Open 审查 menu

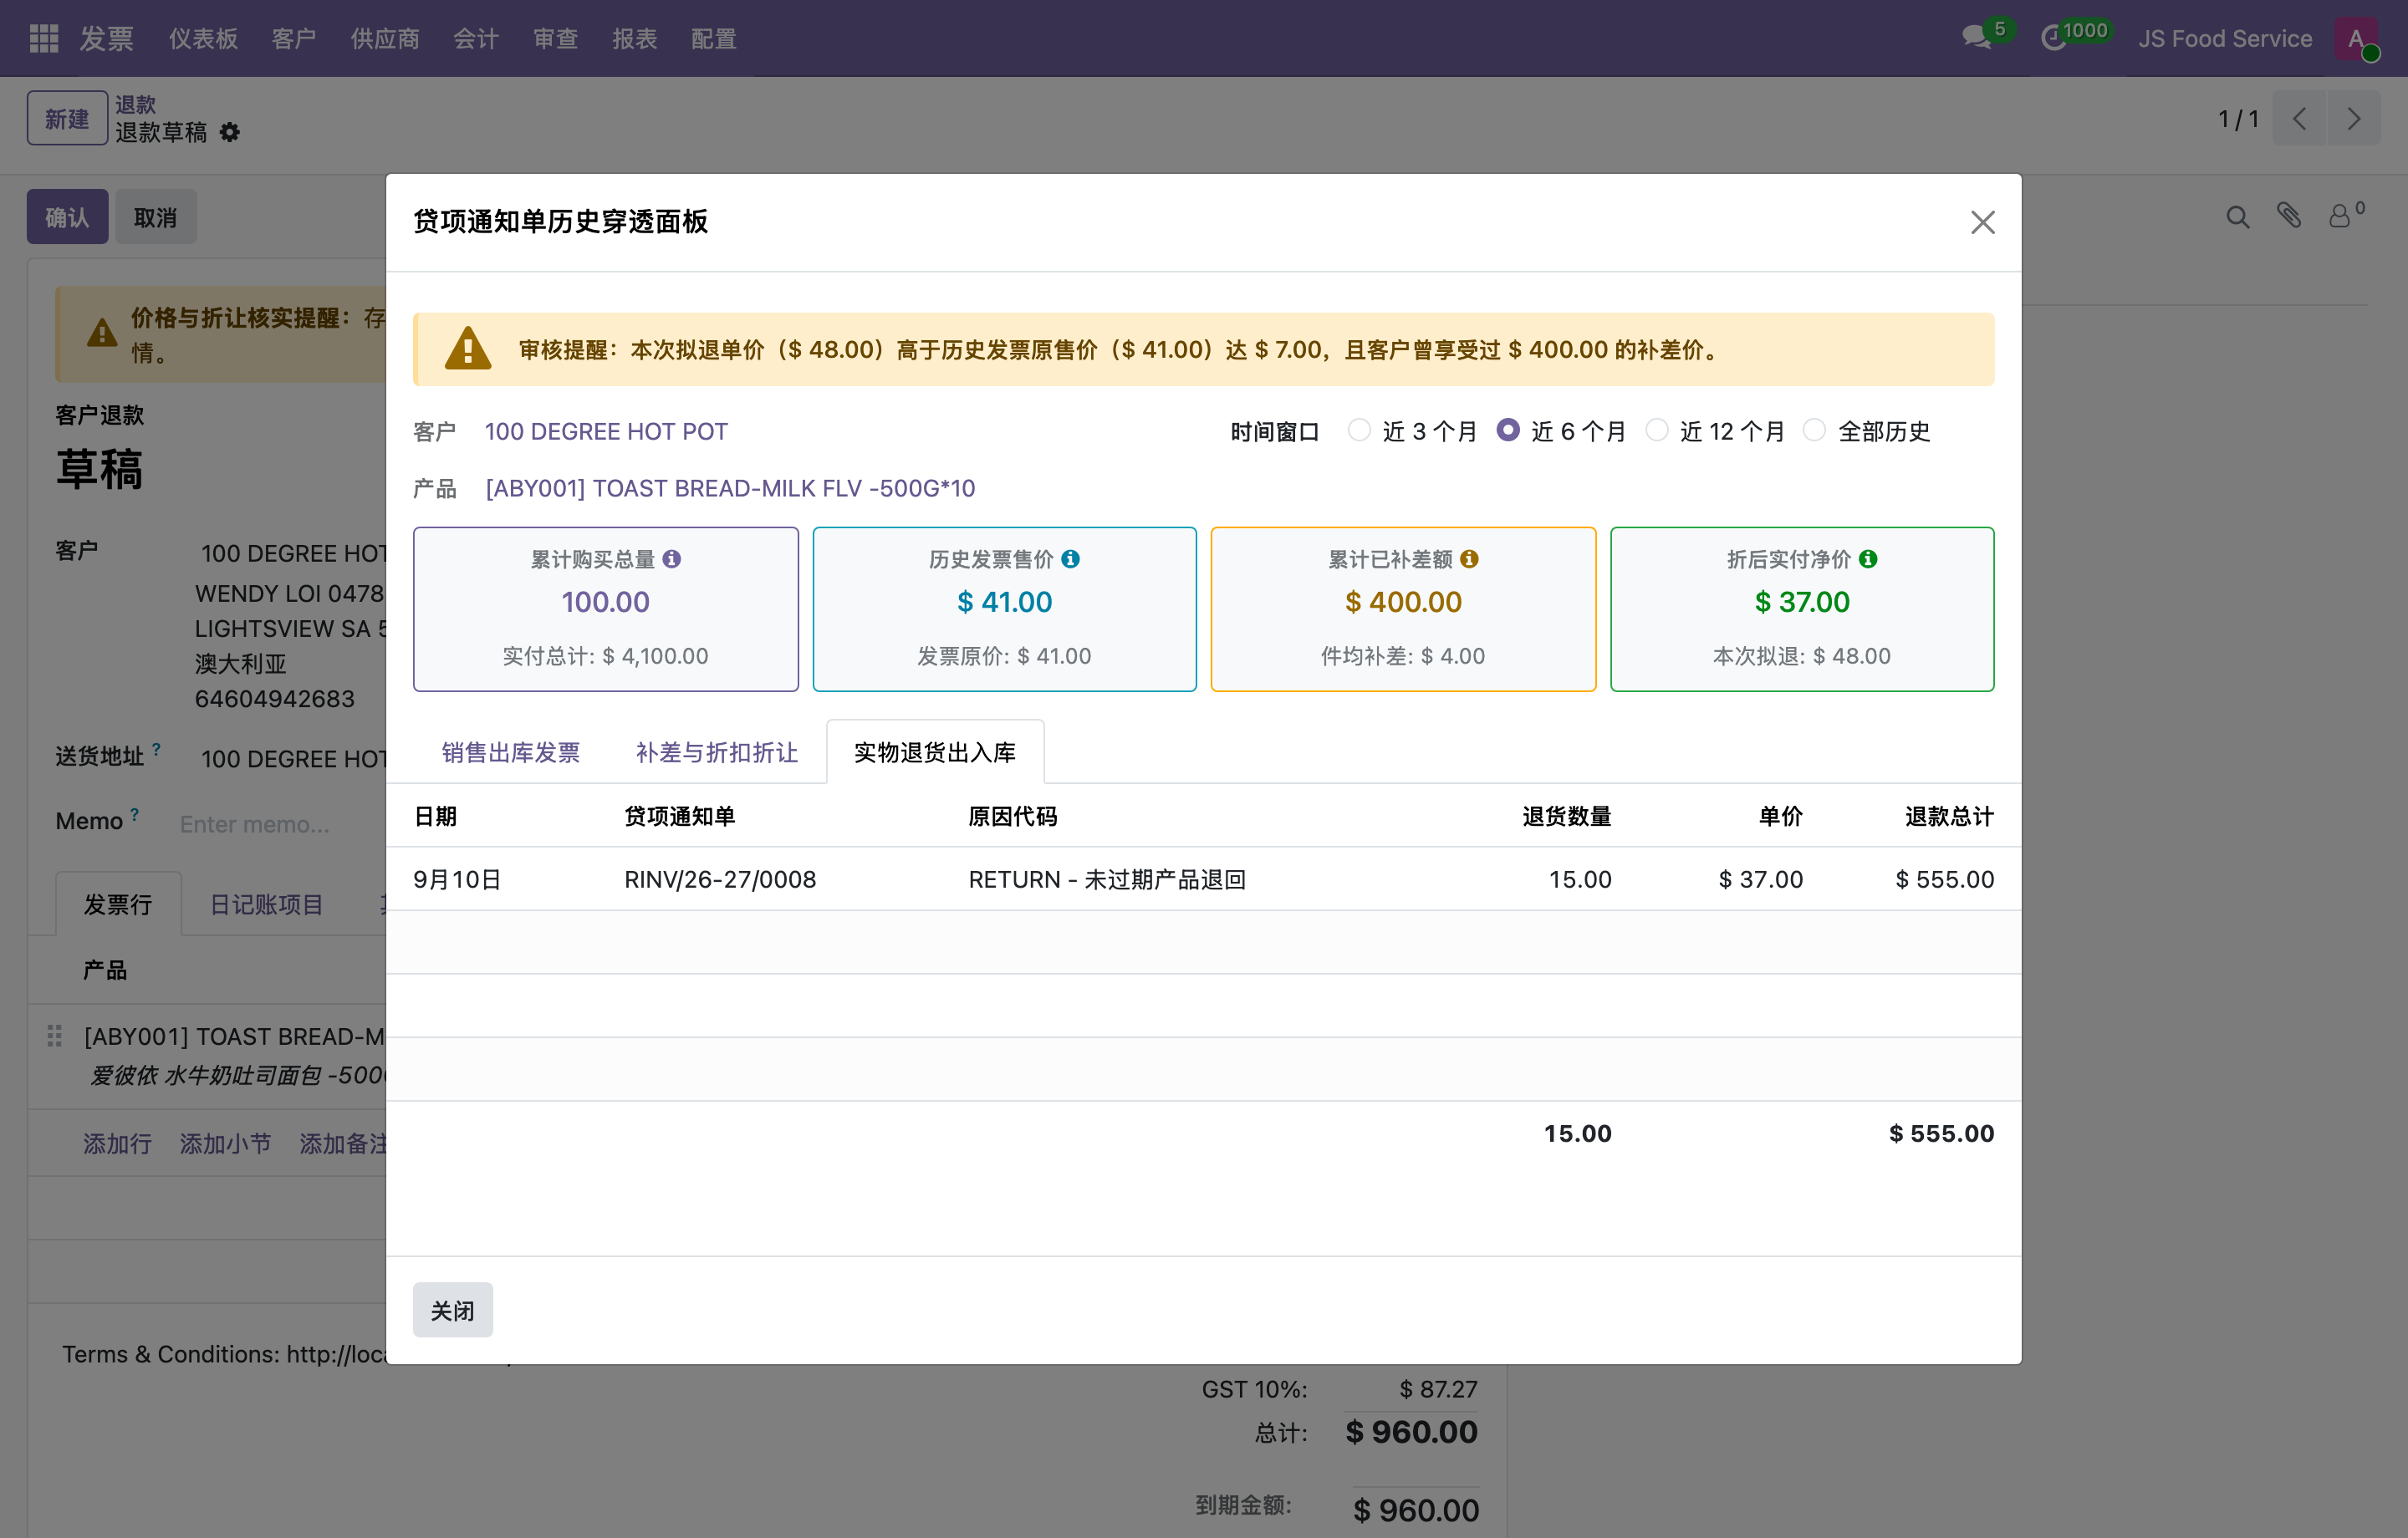[556, 38]
